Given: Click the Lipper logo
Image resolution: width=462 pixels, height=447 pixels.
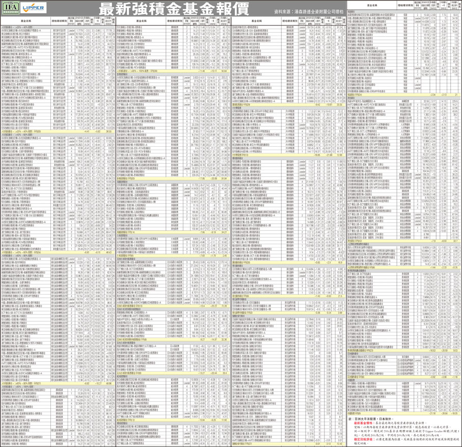Looking at the screenshot, I should (x=34, y=9).
